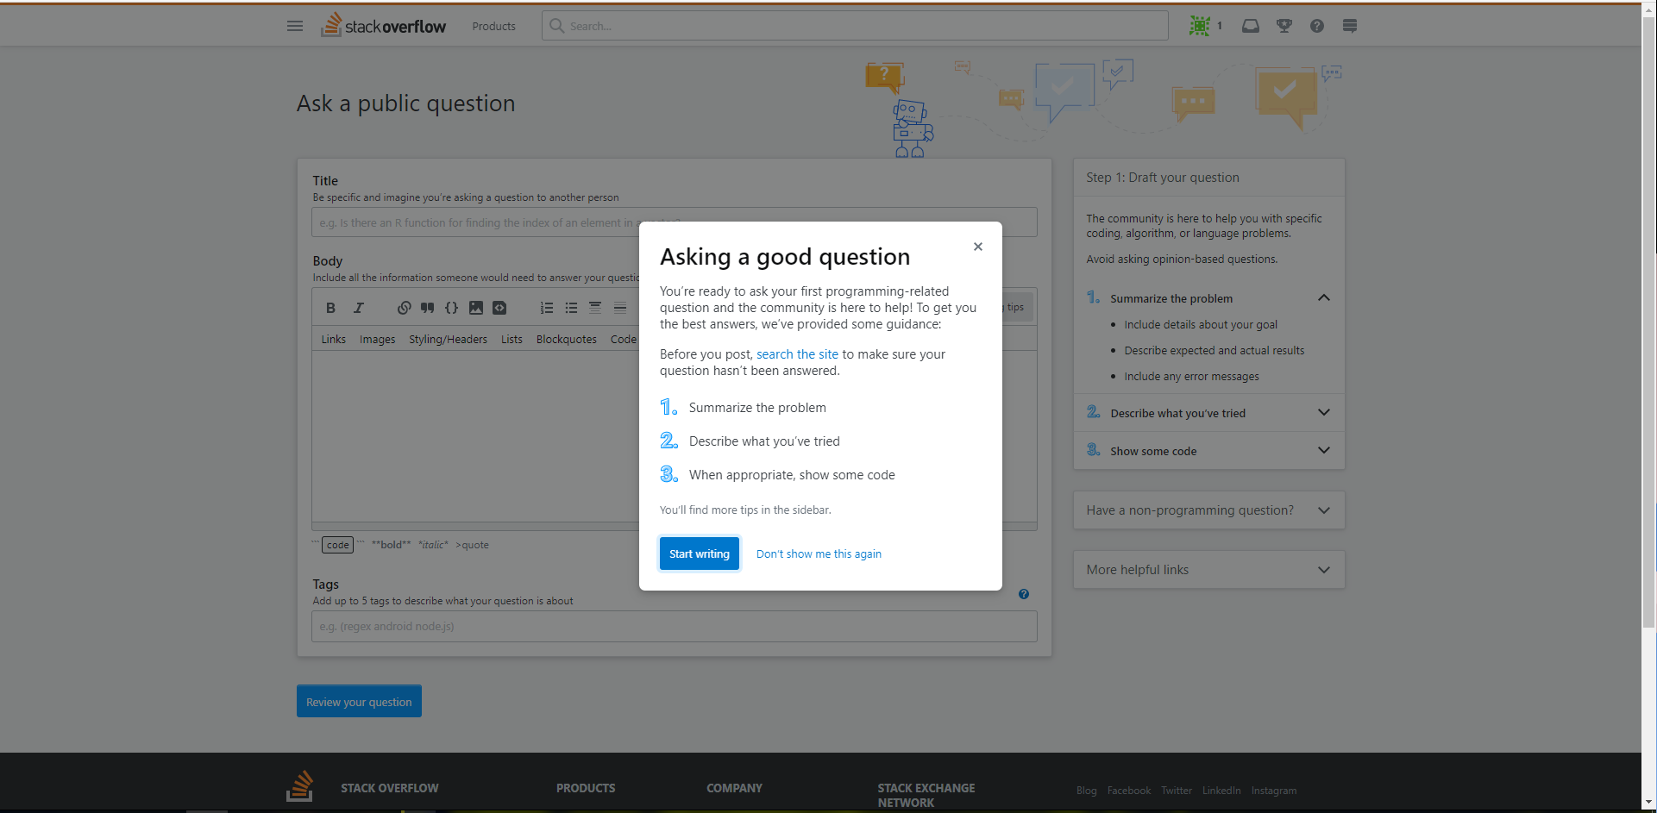Focus the question Title input

(x=675, y=222)
